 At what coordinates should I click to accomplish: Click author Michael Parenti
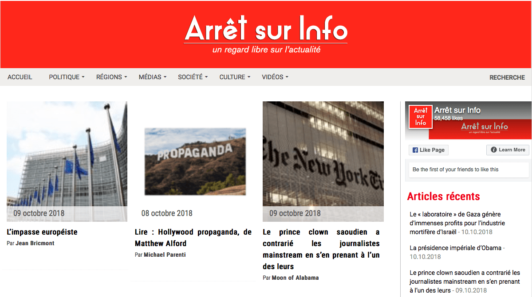pyautogui.click(x=165, y=255)
